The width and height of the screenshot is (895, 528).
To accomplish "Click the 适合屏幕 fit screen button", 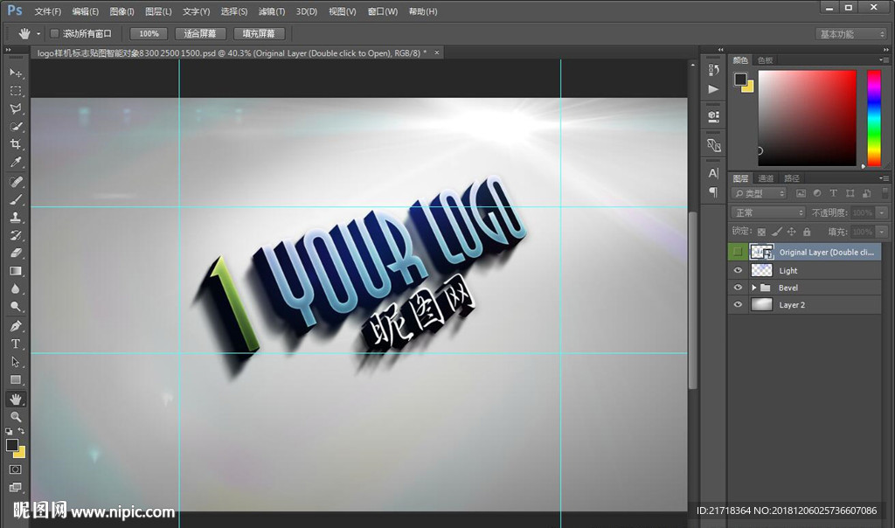I will [x=200, y=34].
